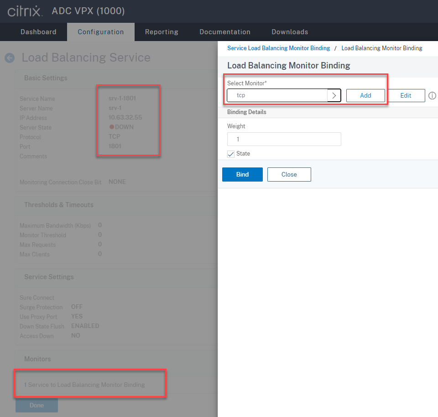Select the Configuration tab
This screenshot has width=438, height=417.
[100, 32]
